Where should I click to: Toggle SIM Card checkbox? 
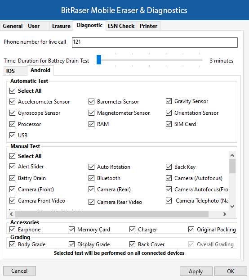pos(169,124)
